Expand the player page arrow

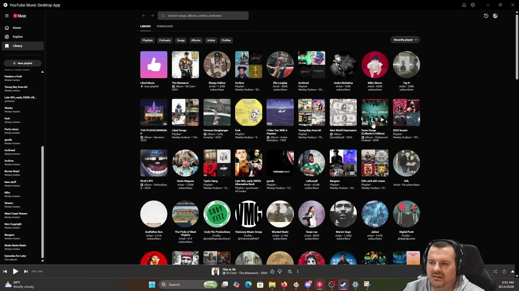point(513,272)
